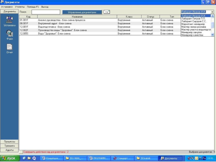Click the small icon button beside Управление документами
This screenshot has height=162, width=216.
[107, 12]
